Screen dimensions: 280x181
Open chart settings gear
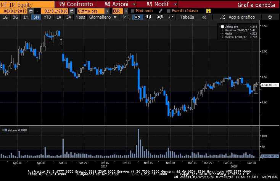[x=270, y=17]
